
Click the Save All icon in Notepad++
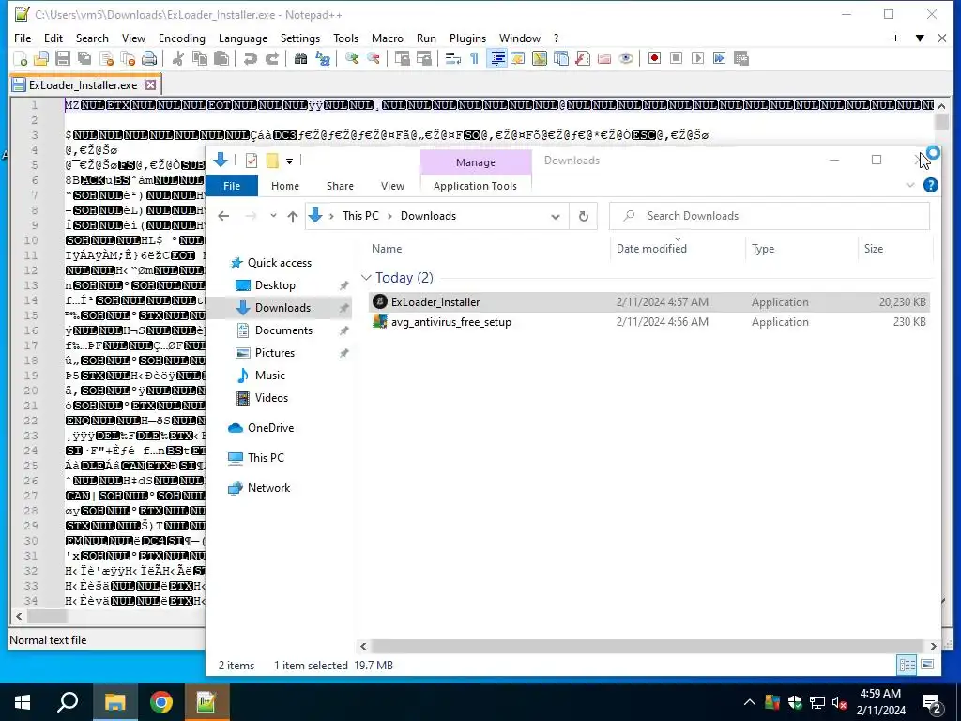(x=84, y=59)
